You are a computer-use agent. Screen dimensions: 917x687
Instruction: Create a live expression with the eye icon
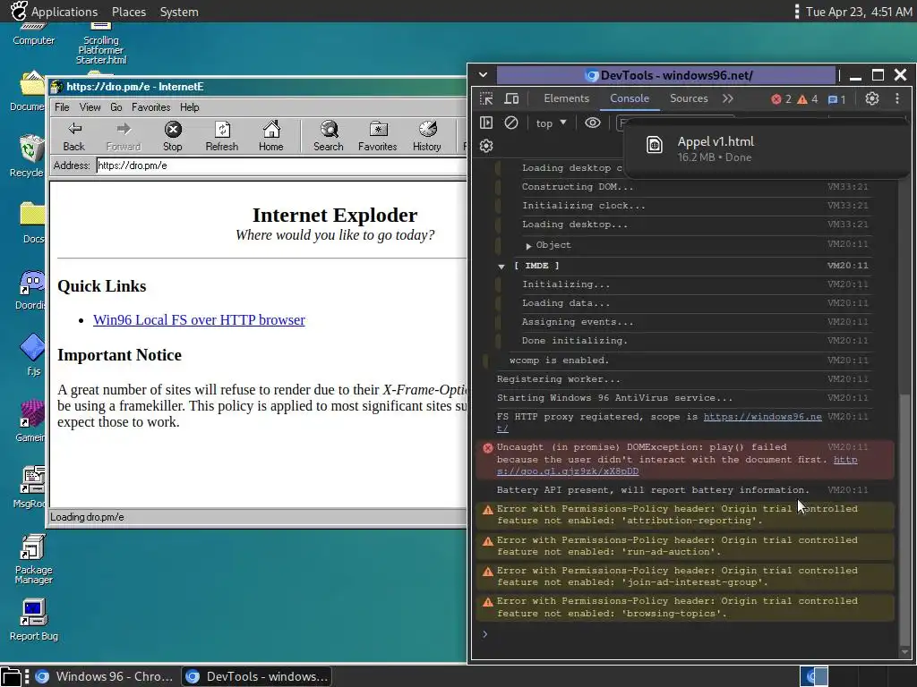pyautogui.click(x=593, y=123)
